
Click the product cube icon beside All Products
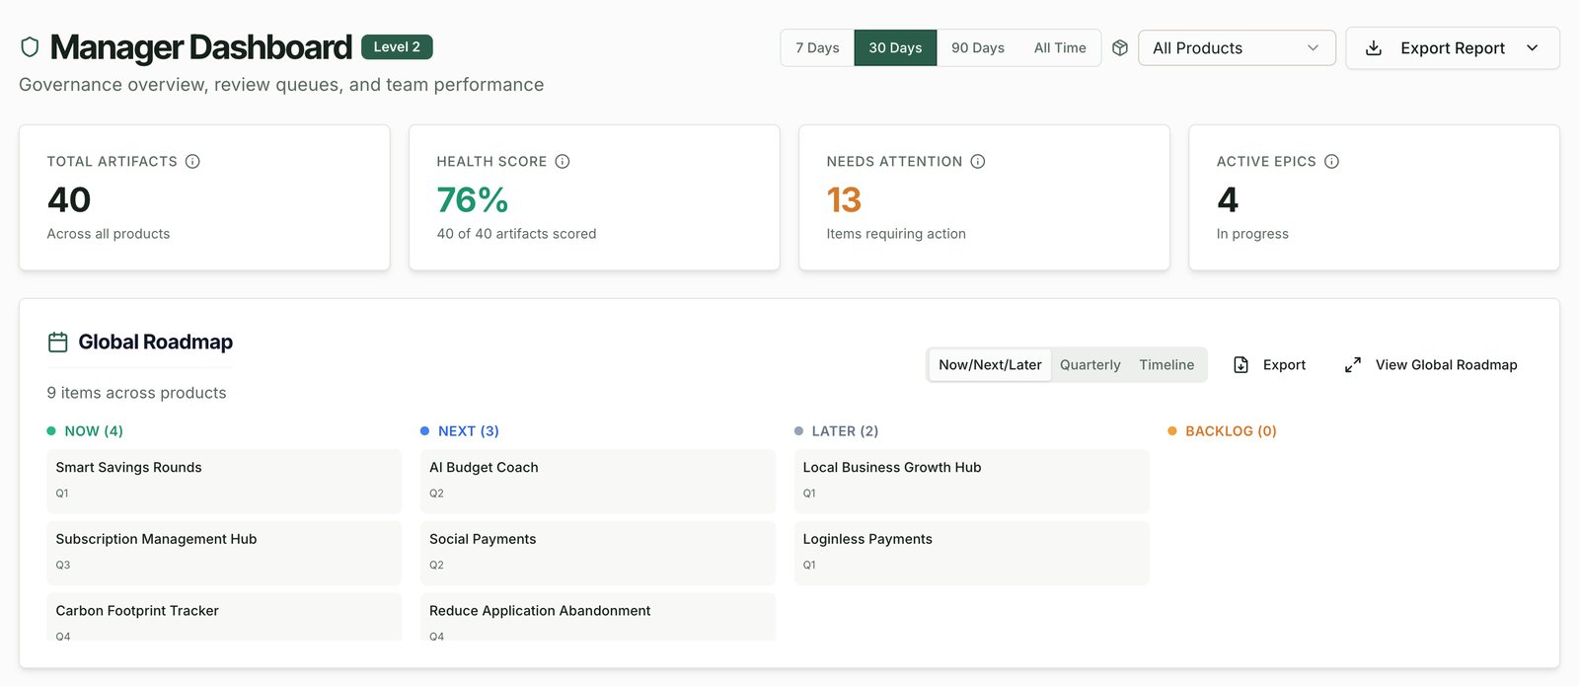pyautogui.click(x=1120, y=47)
